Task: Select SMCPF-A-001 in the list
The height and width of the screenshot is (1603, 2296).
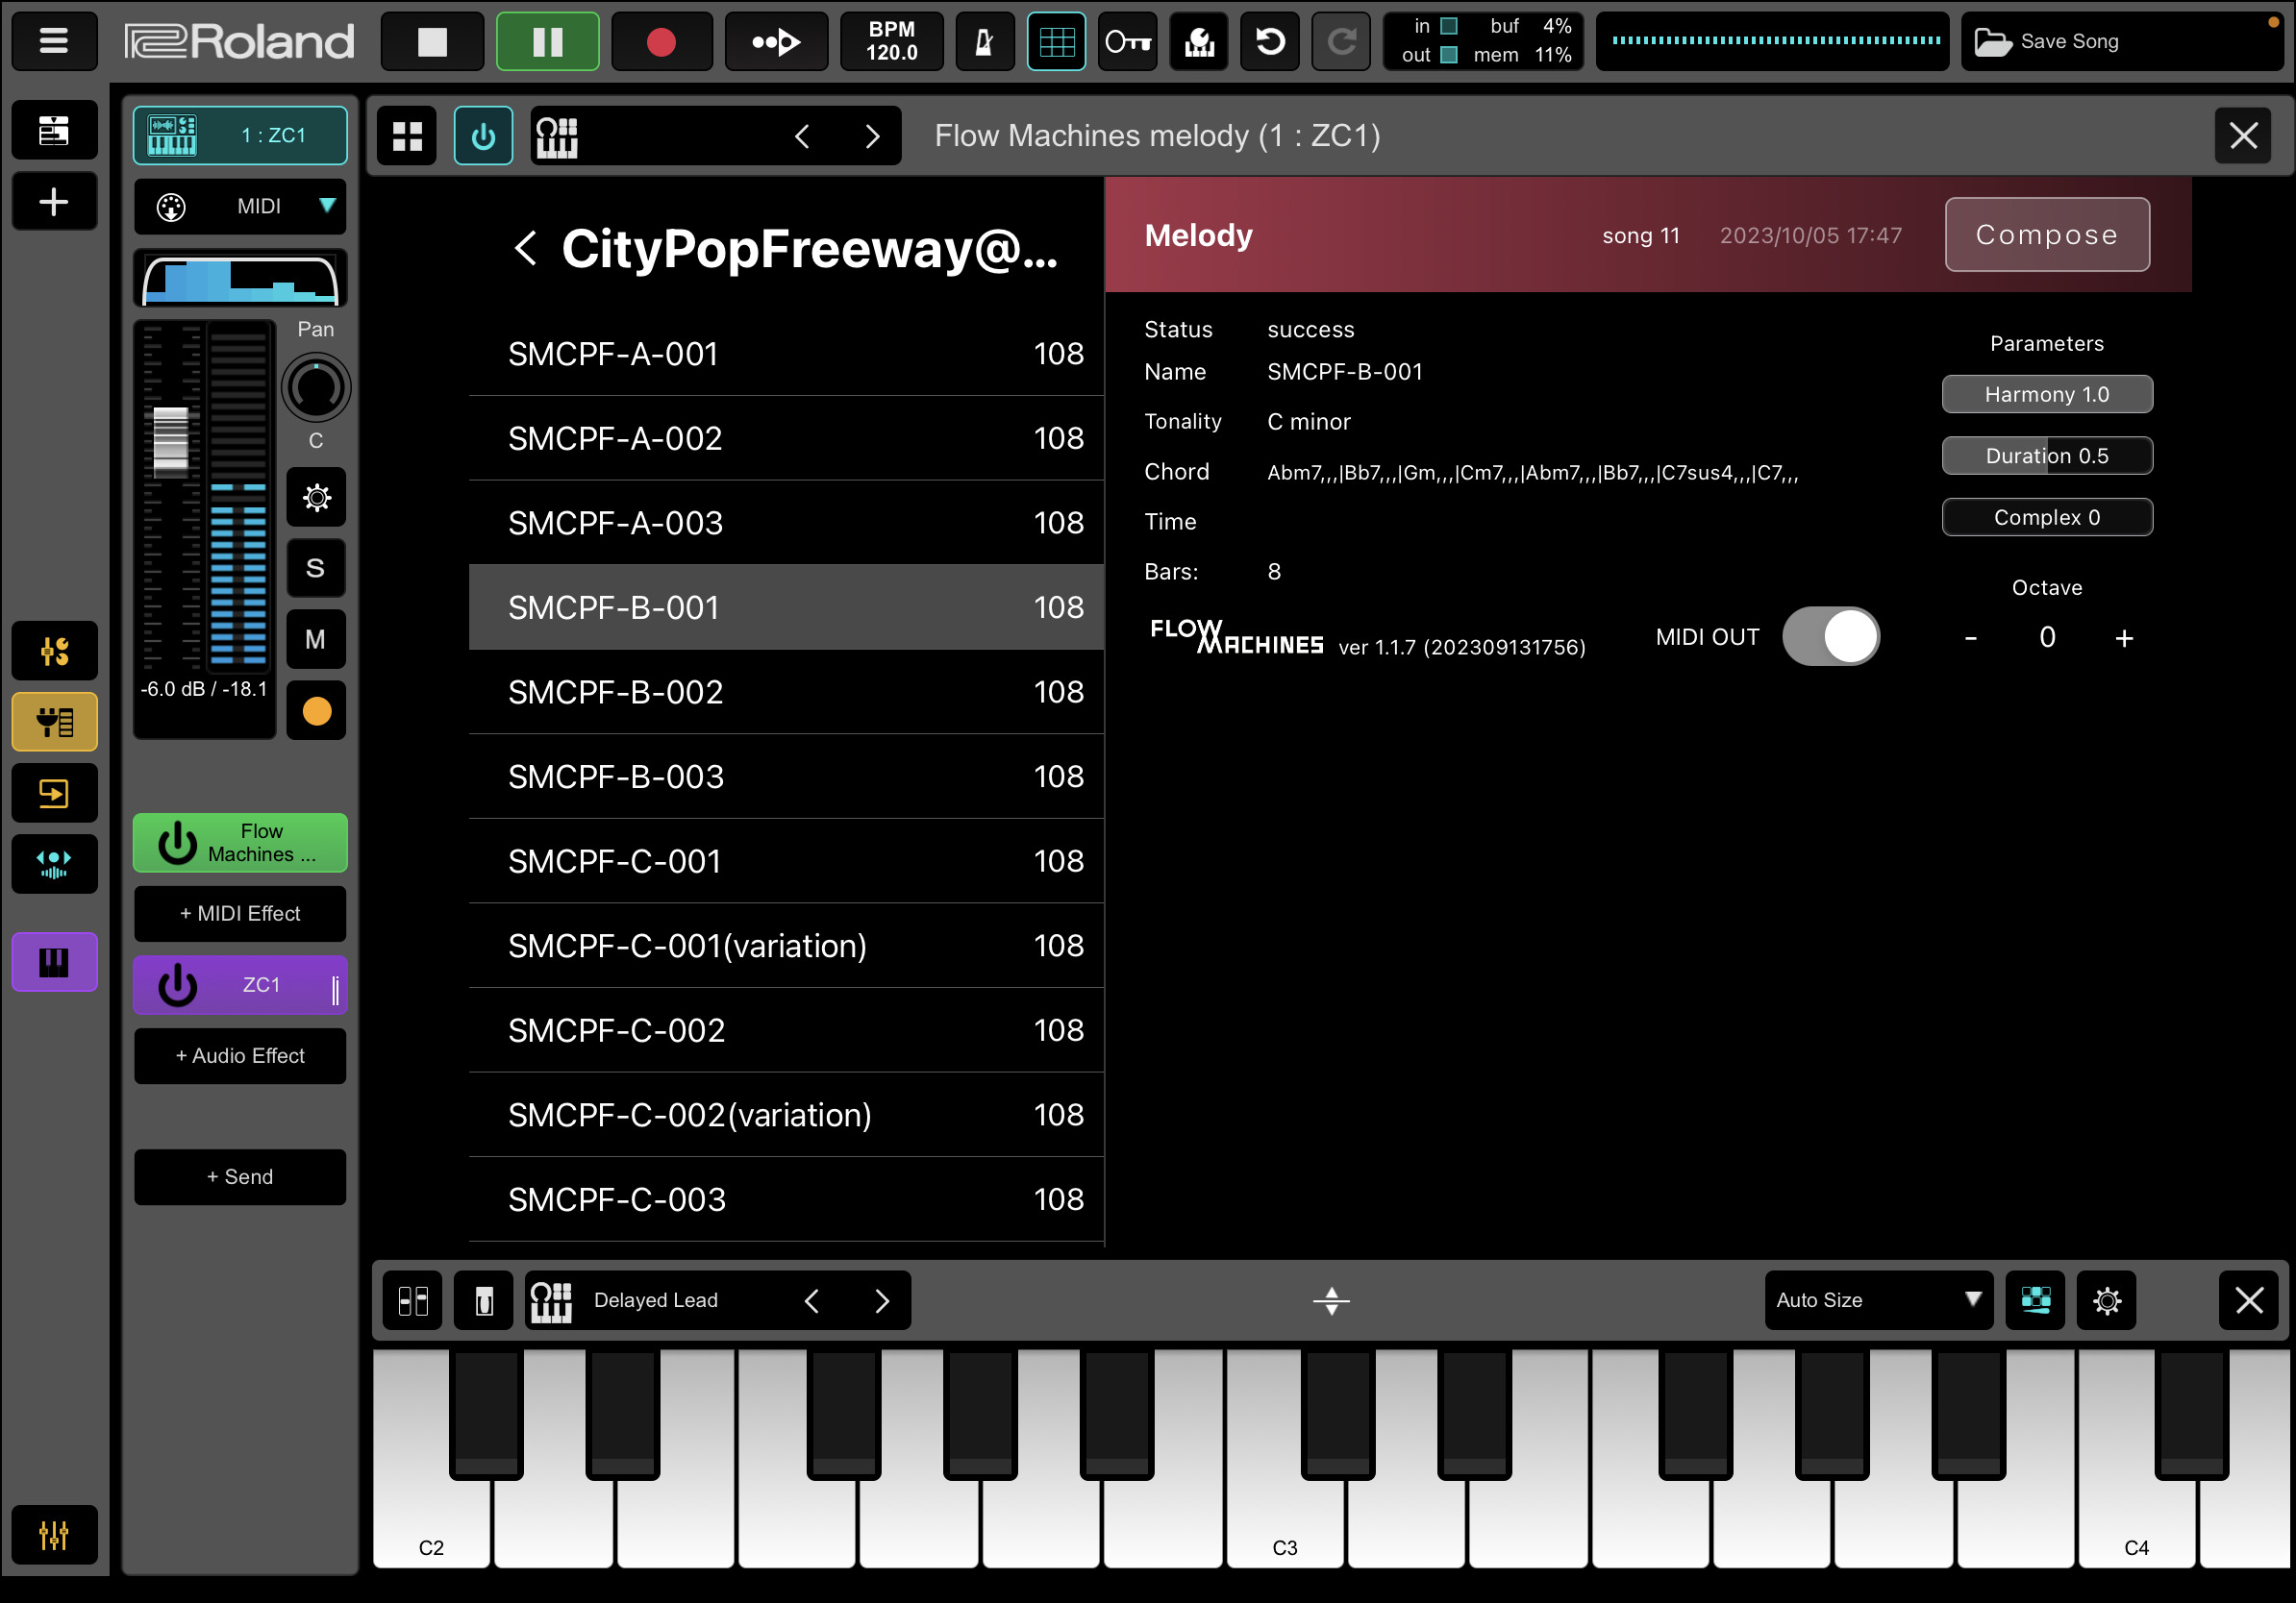Action: pos(786,354)
